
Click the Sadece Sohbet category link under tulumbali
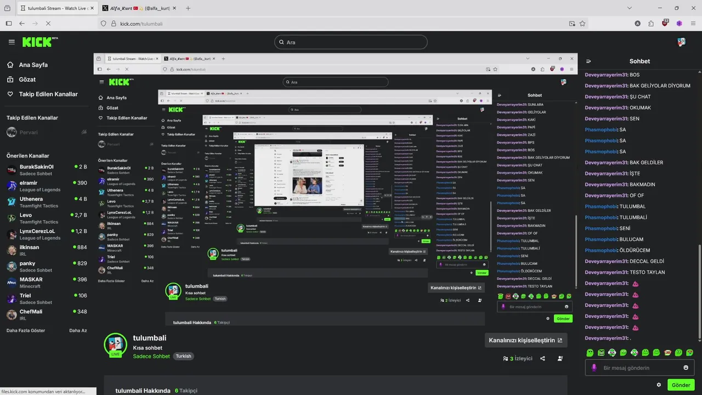pyautogui.click(x=151, y=357)
